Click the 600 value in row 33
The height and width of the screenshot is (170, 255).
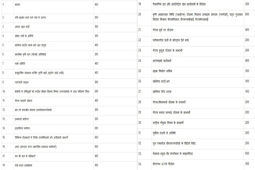[247, 153]
